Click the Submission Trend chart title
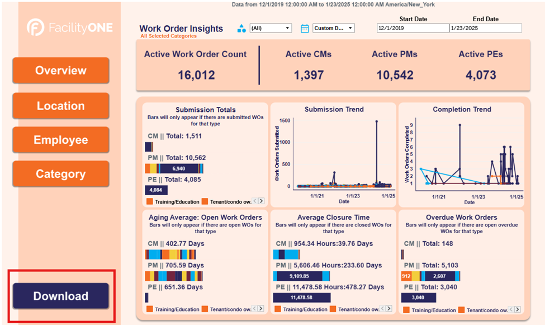The image size is (545, 325). tap(334, 109)
